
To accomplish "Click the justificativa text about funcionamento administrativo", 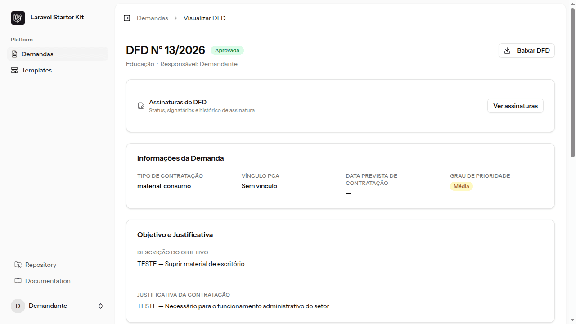I will pos(233,306).
